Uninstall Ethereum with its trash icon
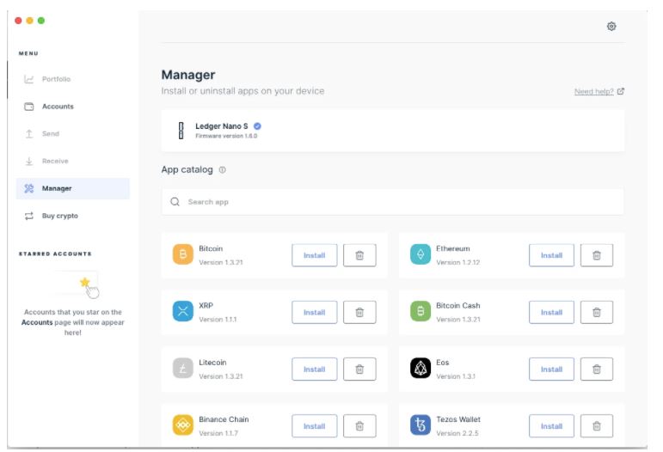The width and height of the screenshot is (663, 452). [x=597, y=255]
